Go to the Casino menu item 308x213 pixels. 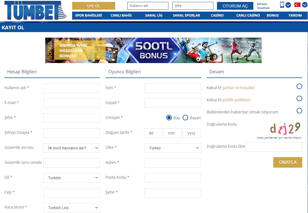tap(217, 15)
